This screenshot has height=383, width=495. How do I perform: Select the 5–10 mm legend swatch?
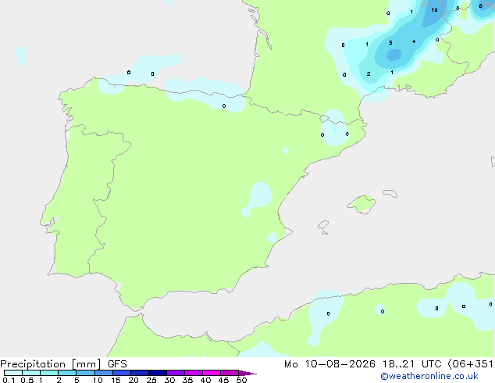pos(85,373)
